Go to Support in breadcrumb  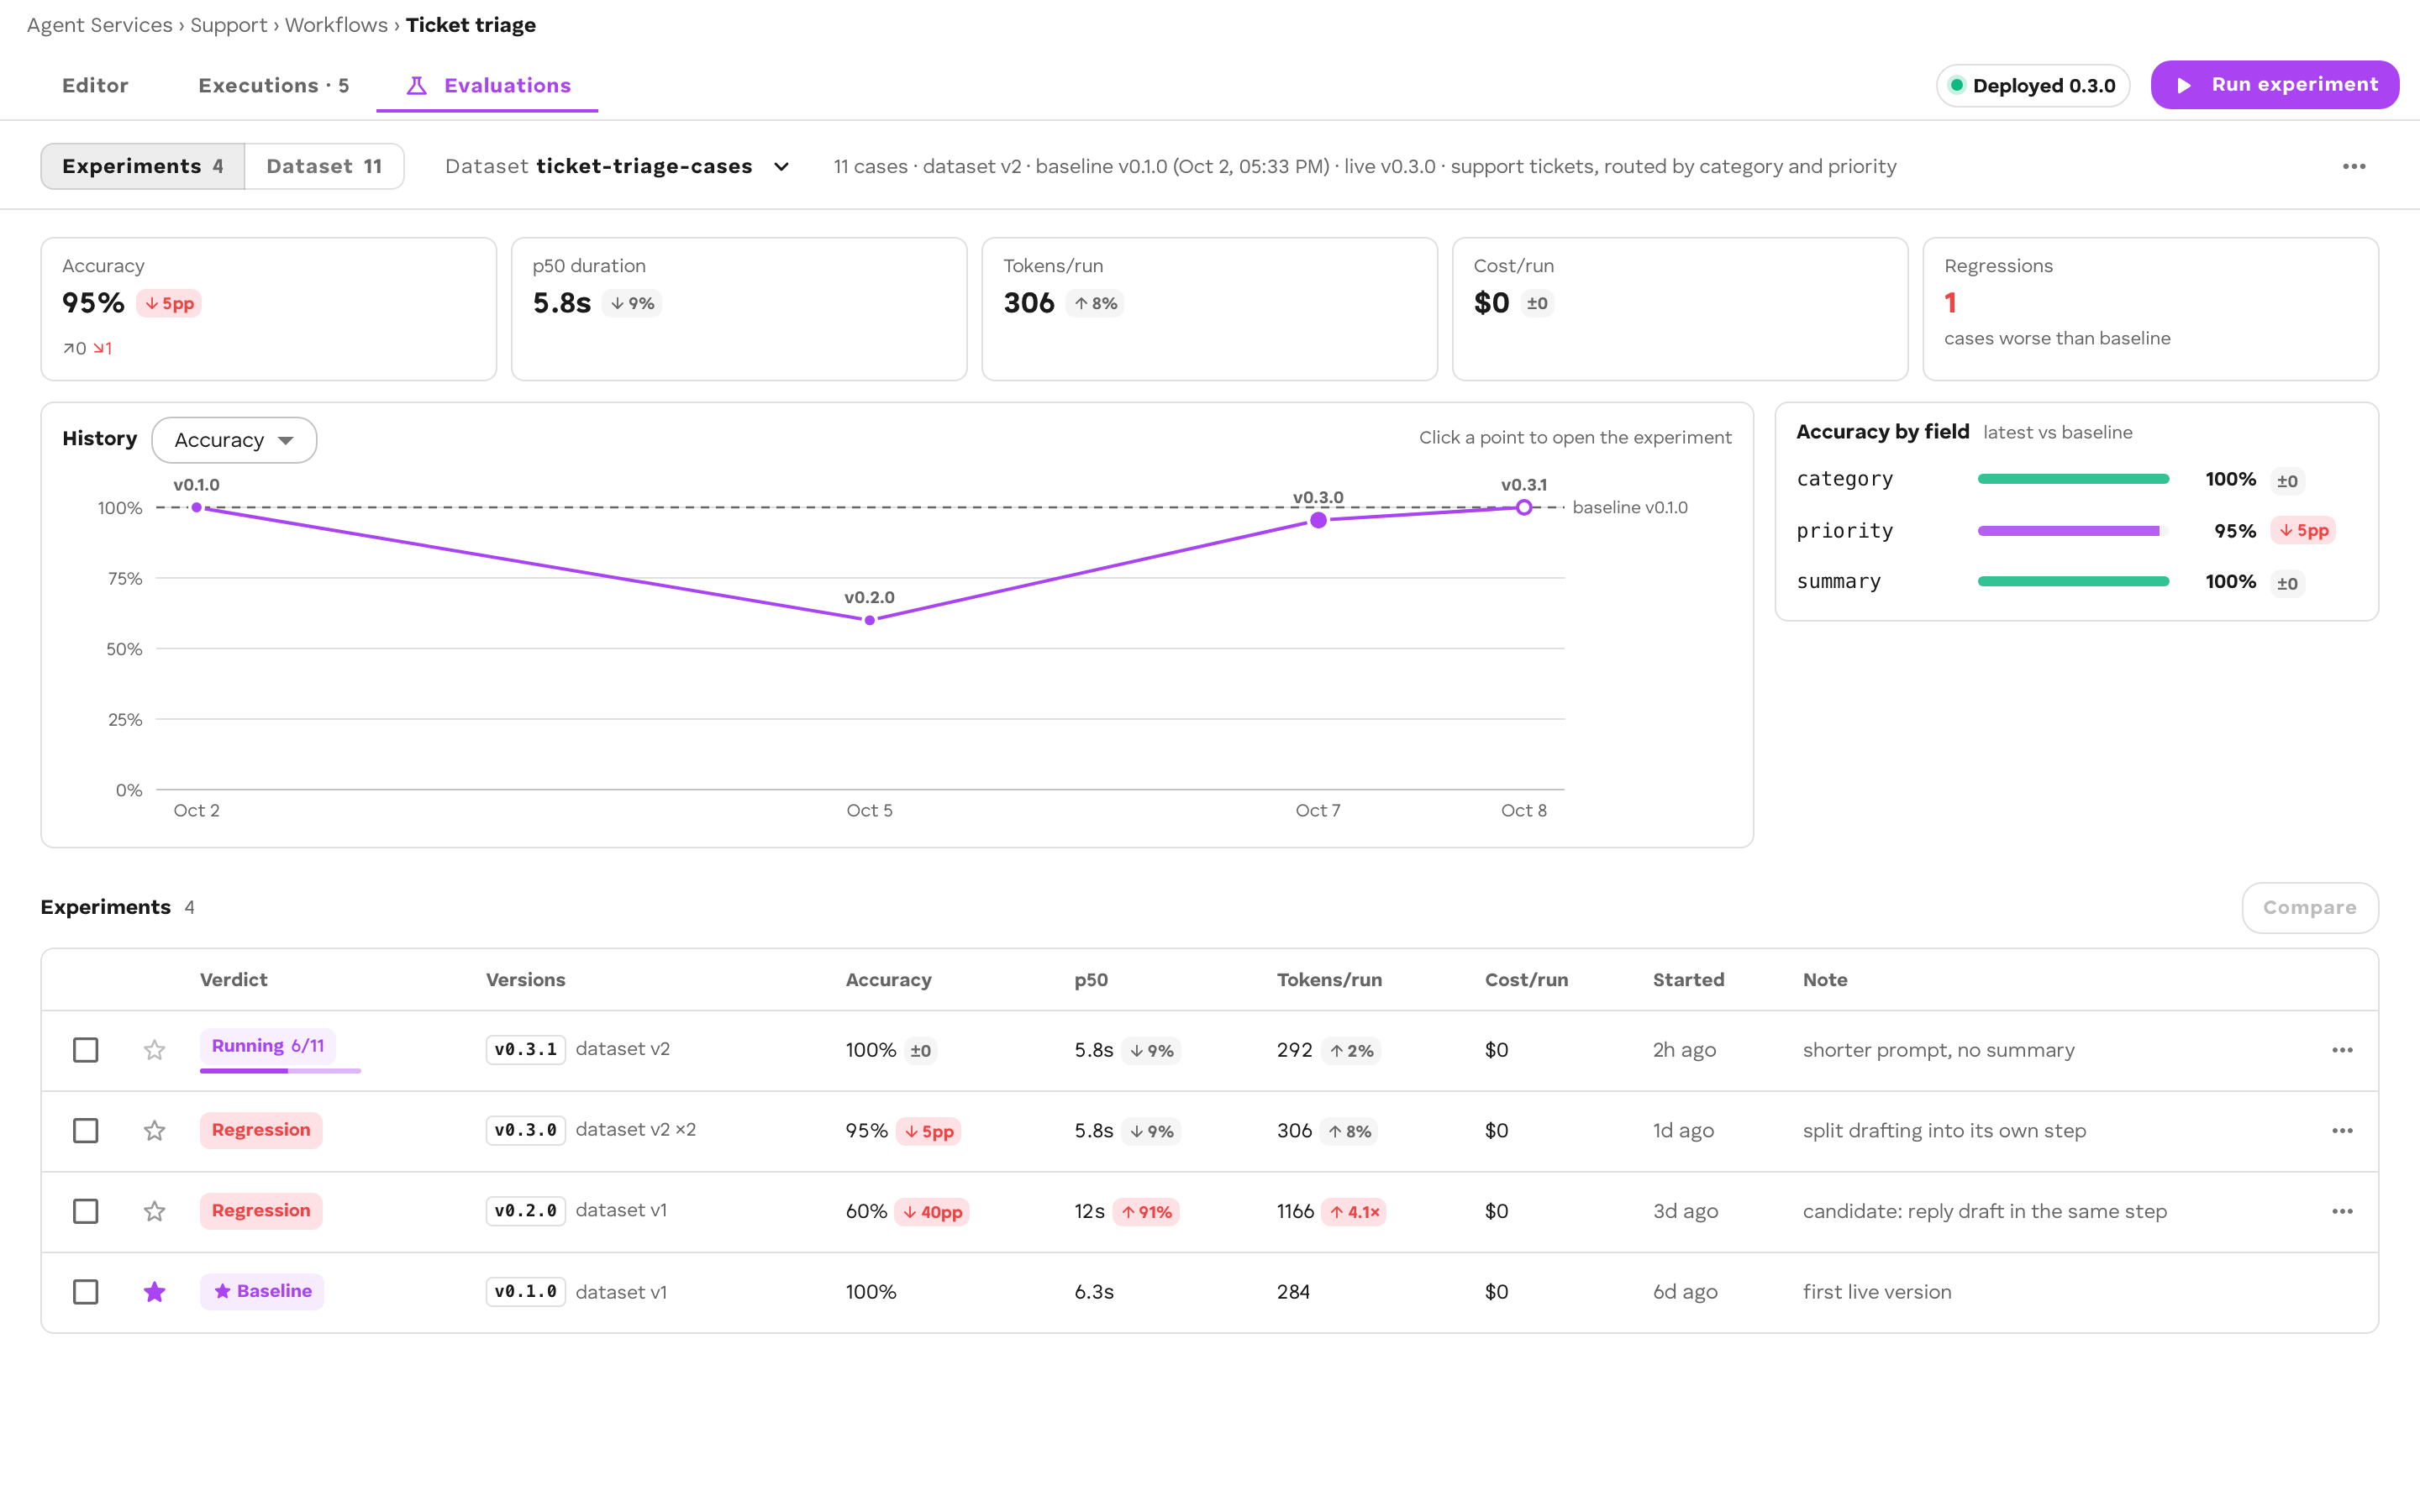tap(229, 25)
